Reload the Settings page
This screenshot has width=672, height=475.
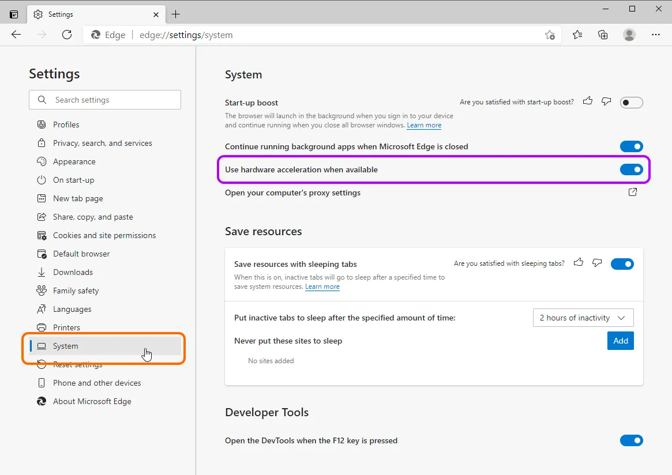click(x=67, y=35)
